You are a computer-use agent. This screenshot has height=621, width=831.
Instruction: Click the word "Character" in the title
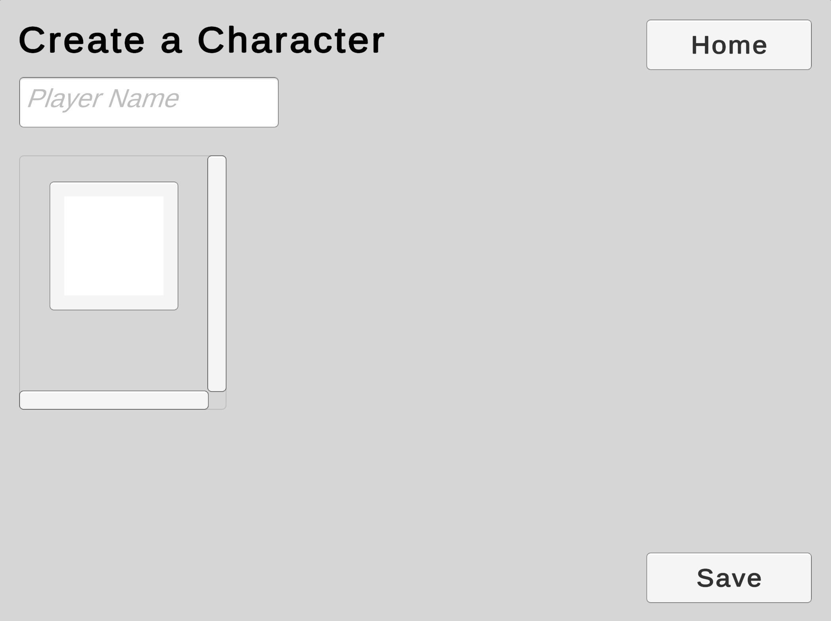pos(291,40)
